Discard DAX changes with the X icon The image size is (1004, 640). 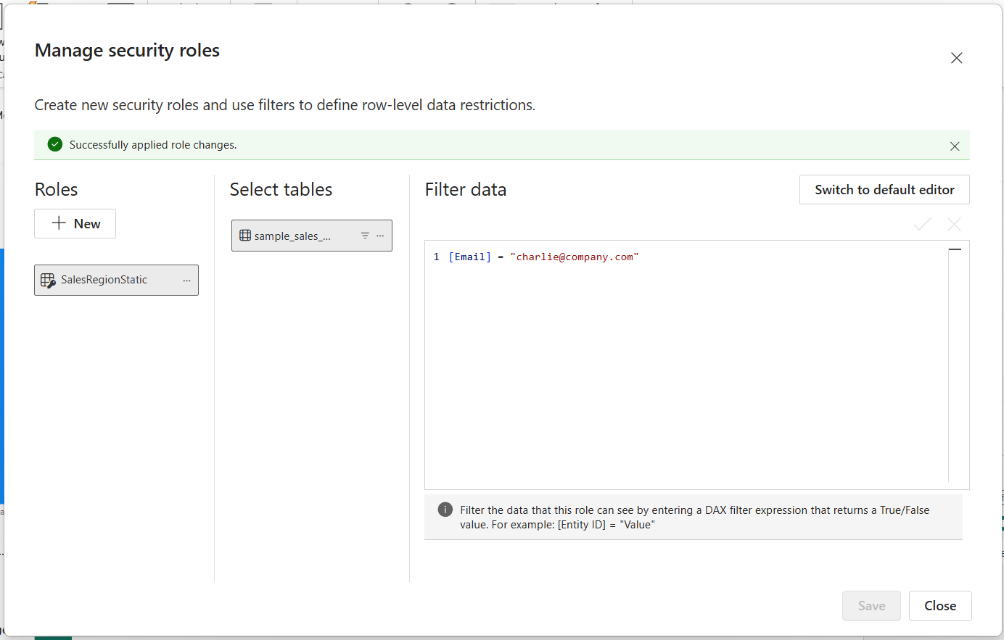tap(954, 225)
